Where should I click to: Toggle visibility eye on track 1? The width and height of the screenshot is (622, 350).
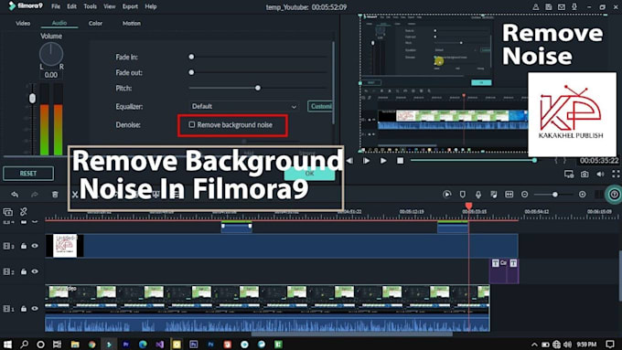(35, 308)
